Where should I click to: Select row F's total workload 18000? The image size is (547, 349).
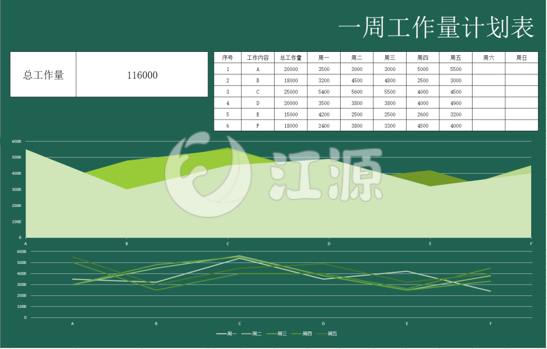[291, 126]
